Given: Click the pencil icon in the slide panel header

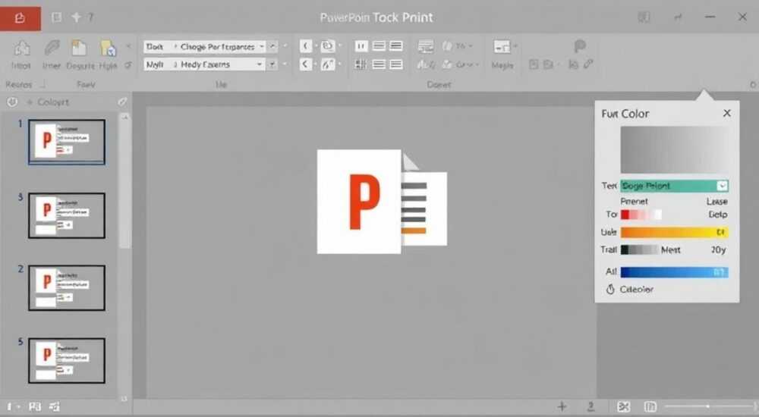Looking at the screenshot, I should click(x=122, y=102).
